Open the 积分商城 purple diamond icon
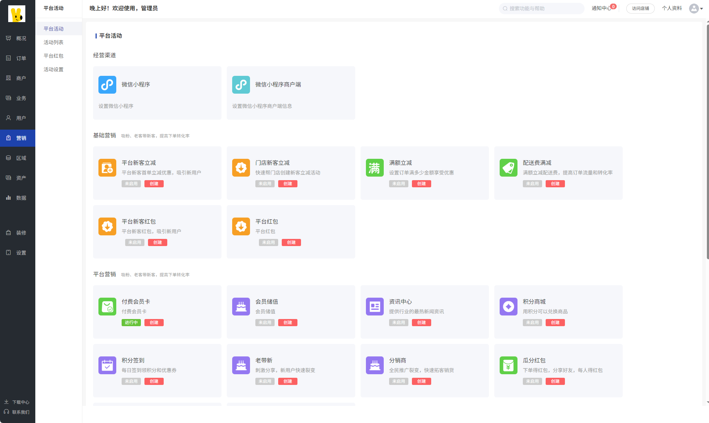Screen dimensions: 709x423 (508, 307)
